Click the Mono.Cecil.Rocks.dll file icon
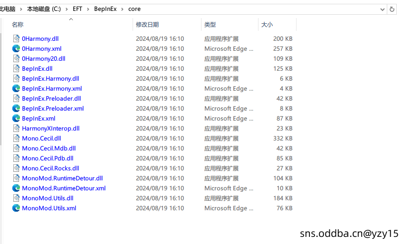Screen dimensions: 402x244 (16, 169)
